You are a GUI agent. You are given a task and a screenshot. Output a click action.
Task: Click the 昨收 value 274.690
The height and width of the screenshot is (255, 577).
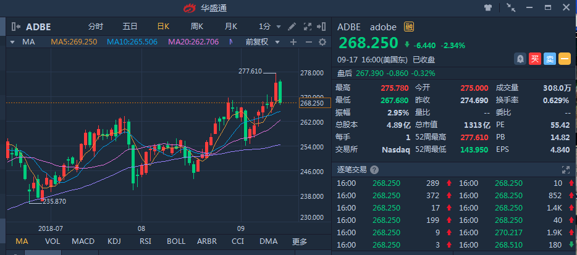(x=474, y=100)
